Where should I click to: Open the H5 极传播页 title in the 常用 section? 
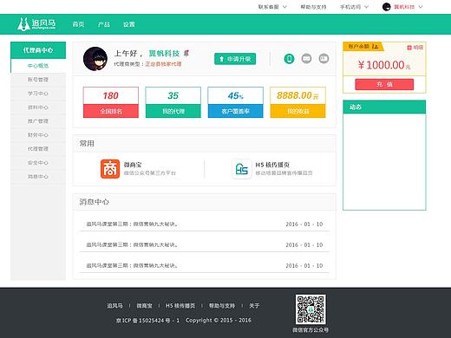[272, 165]
